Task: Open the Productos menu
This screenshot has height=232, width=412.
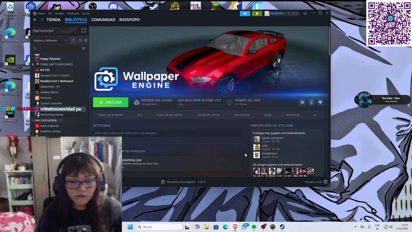Action: [73, 14]
